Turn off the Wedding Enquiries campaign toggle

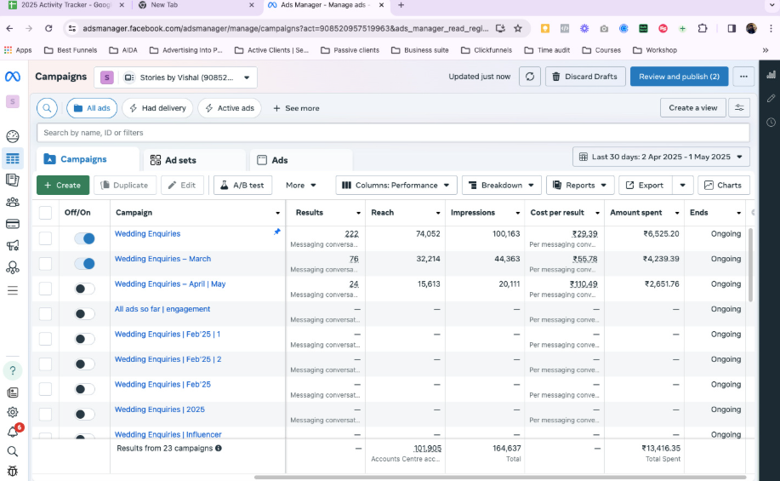tap(84, 239)
